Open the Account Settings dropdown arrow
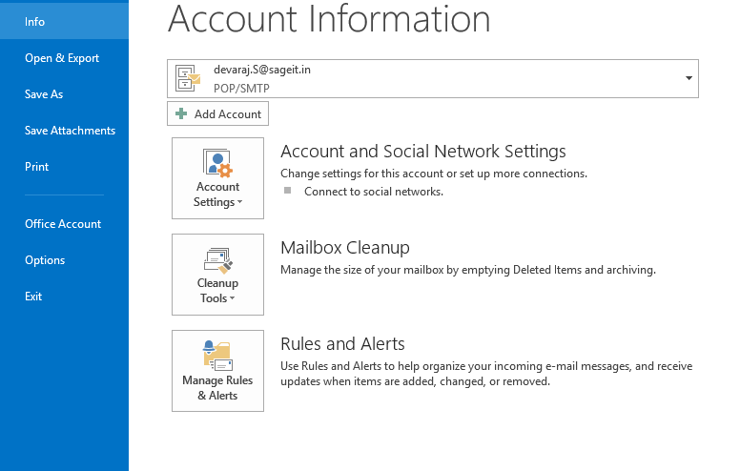This screenshot has height=471, width=740. (x=239, y=203)
